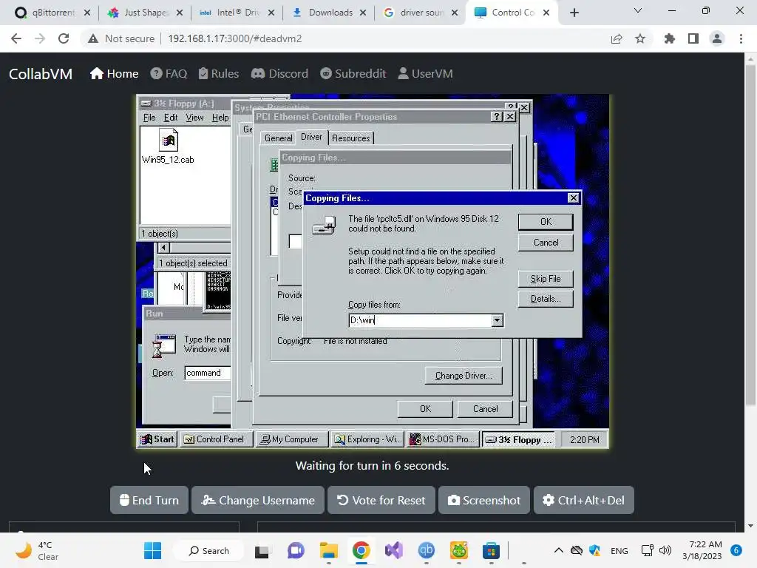
Task: Click Cancel in PCI Ethernet Controller Properties
Action: pyautogui.click(x=485, y=409)
